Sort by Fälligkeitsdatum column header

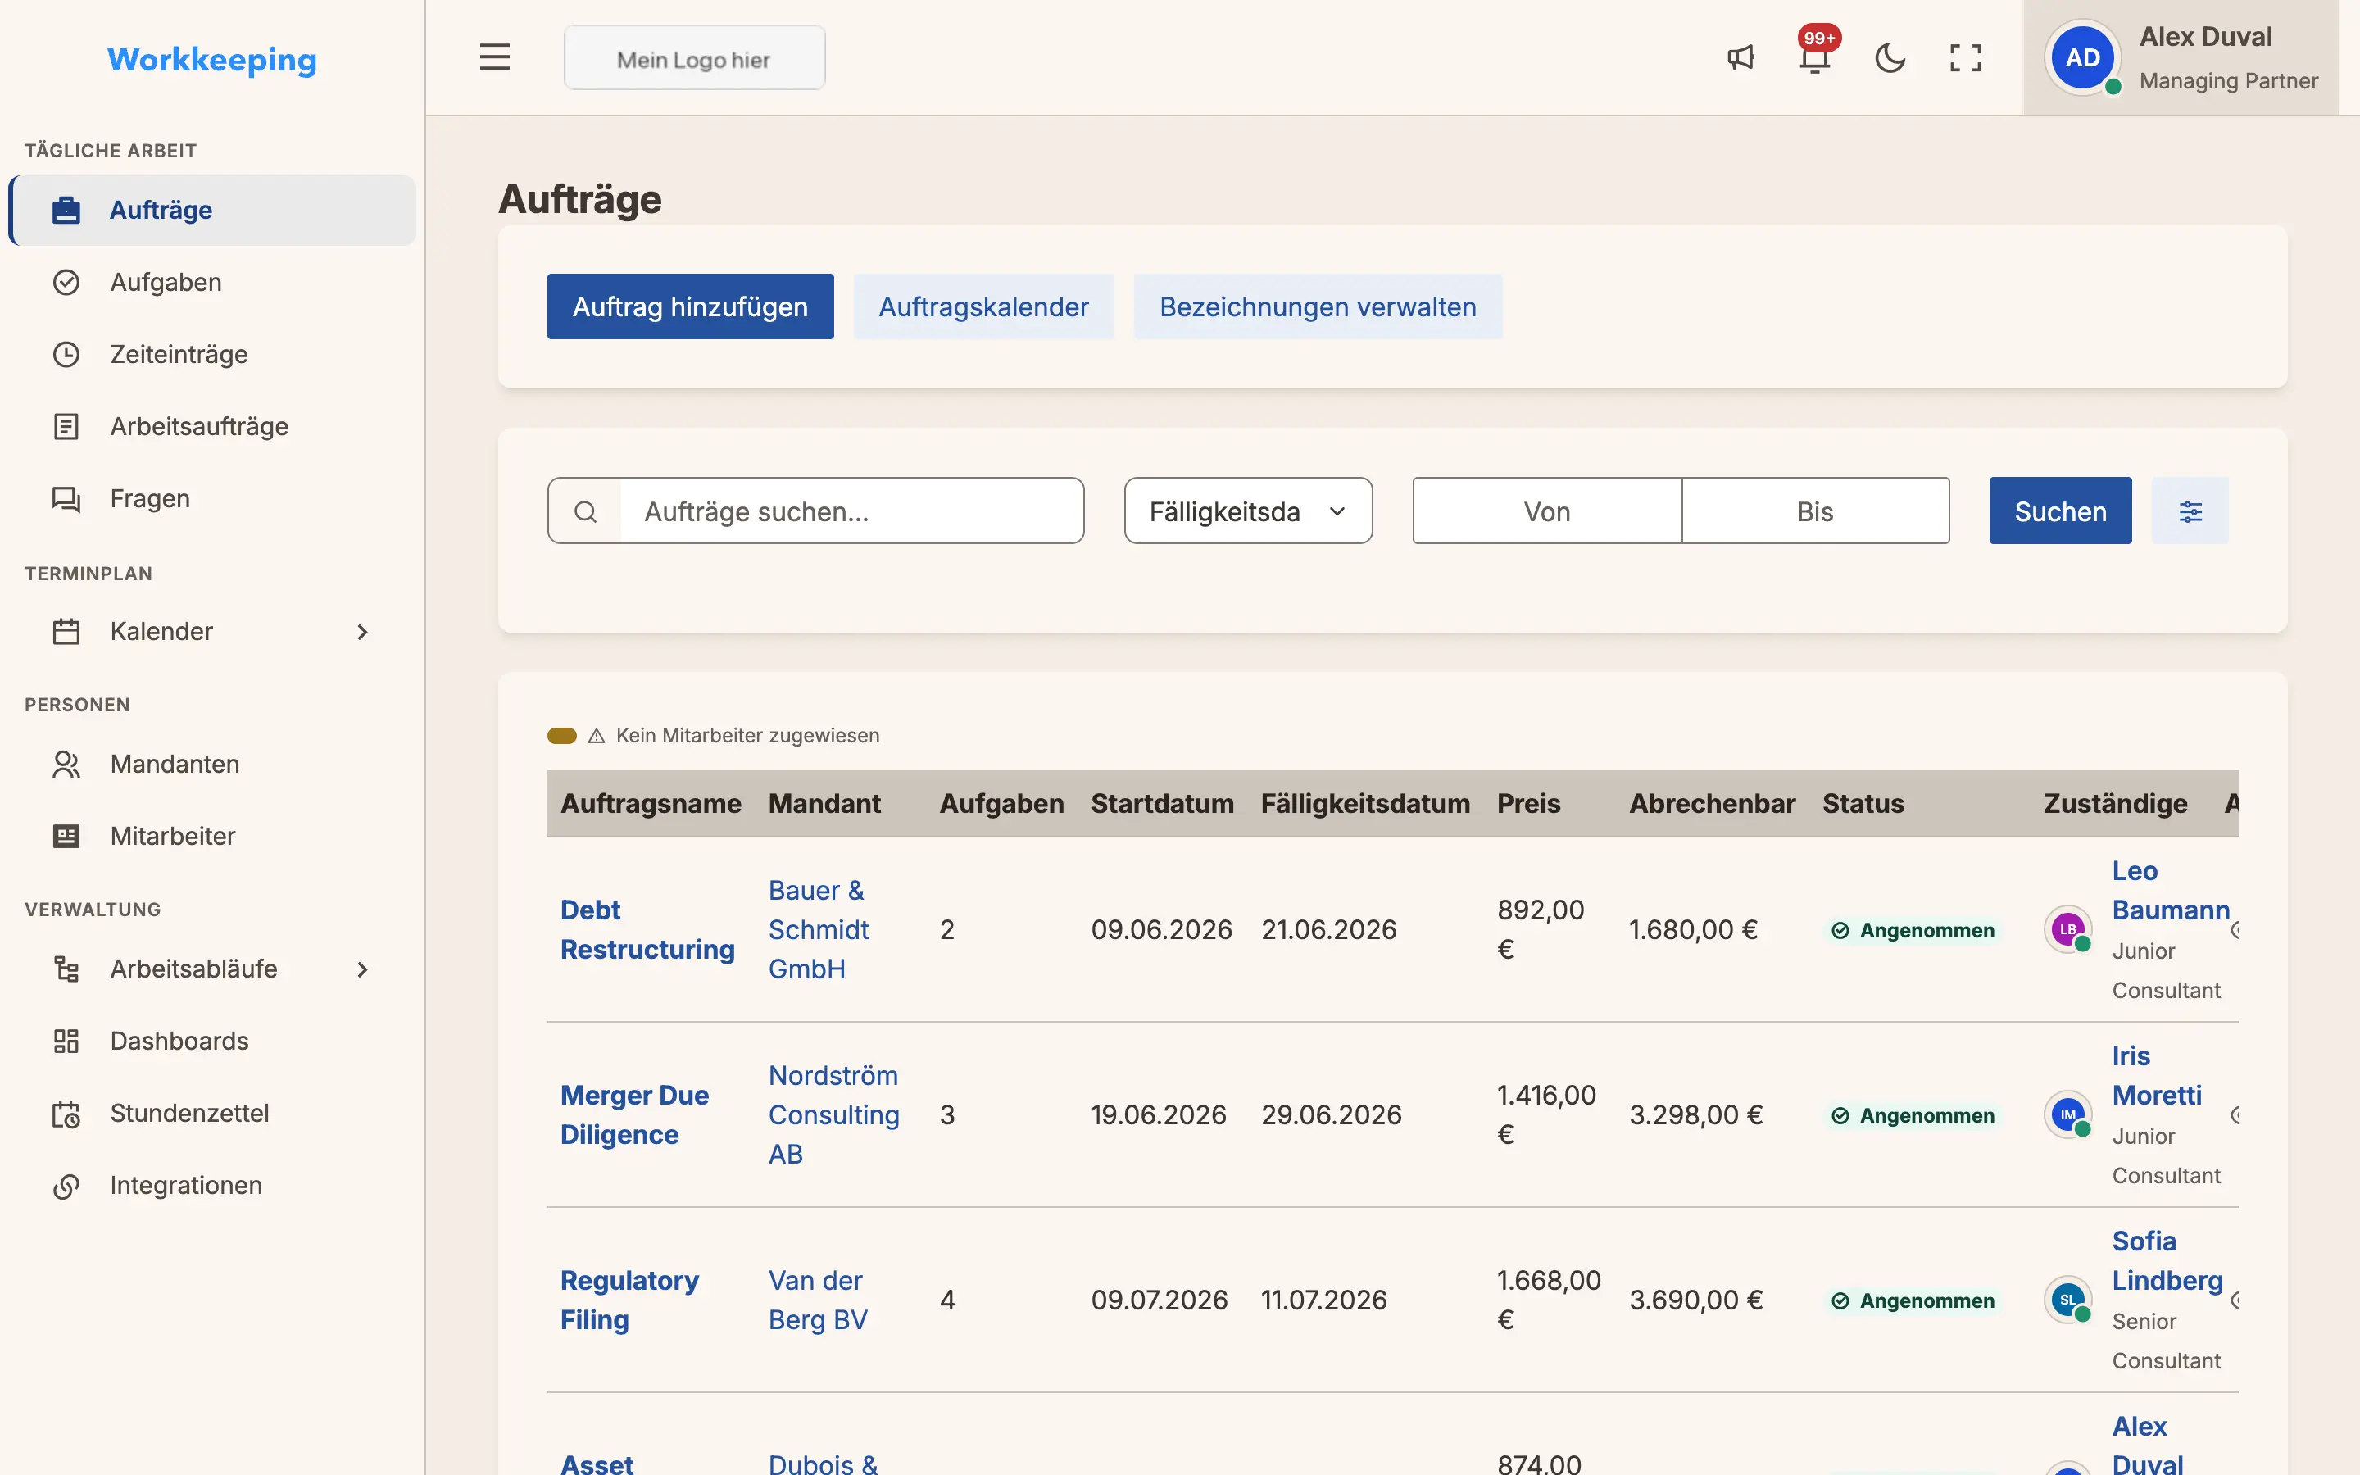(x=1365, y=804)
